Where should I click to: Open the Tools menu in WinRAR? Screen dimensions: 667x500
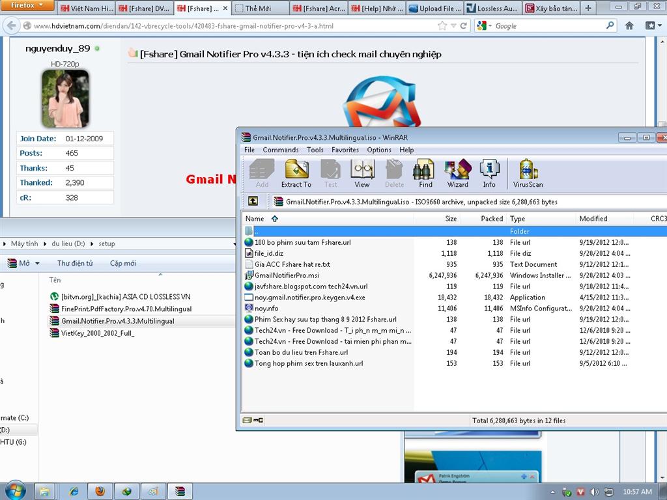315,150
